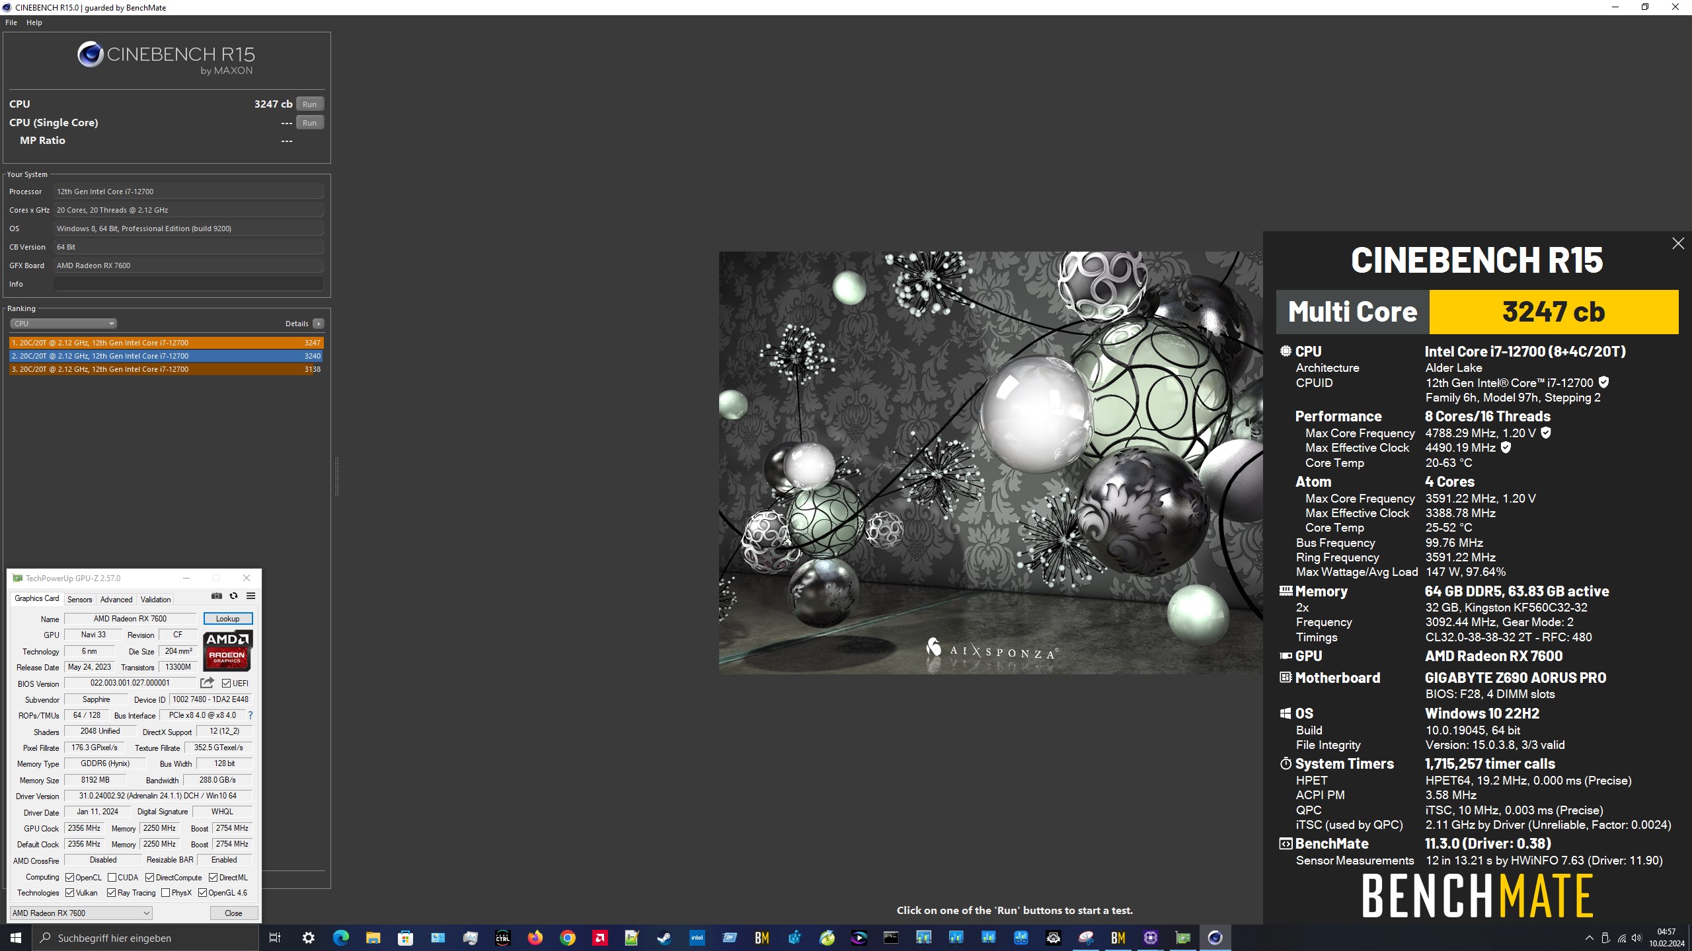Click the GPU-Z Lookup button

point(227,619)
